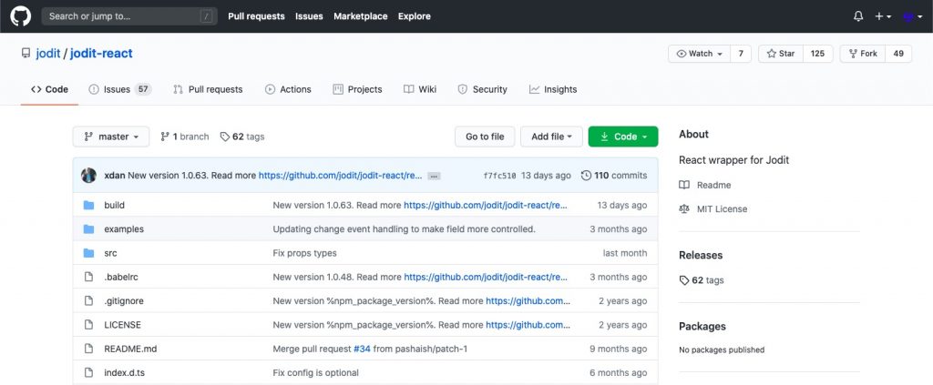Click the build folder icon
933x385 pixels.
tap(88, 205)
